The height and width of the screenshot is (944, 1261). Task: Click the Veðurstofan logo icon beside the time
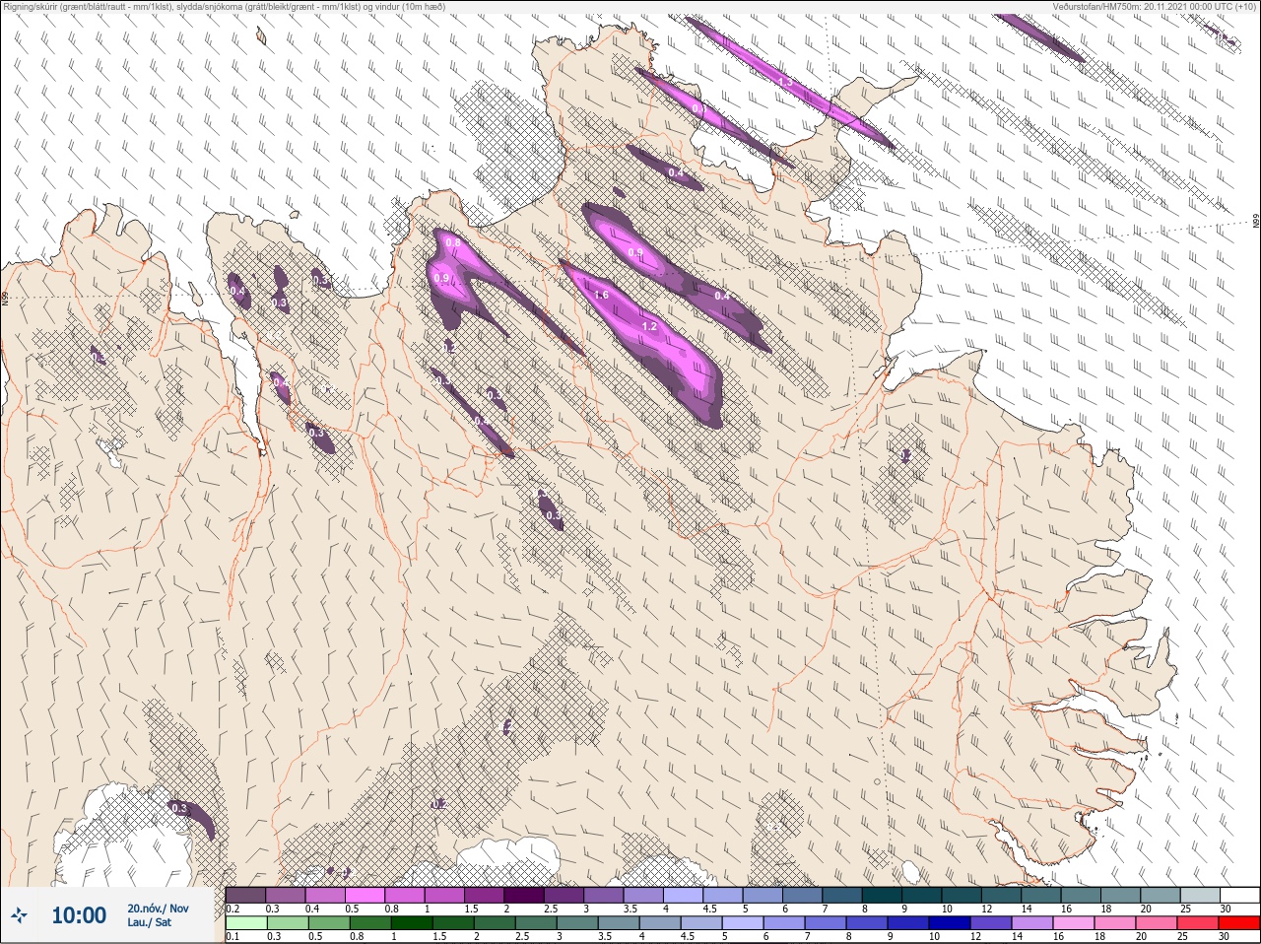click(x=19, y=915)
